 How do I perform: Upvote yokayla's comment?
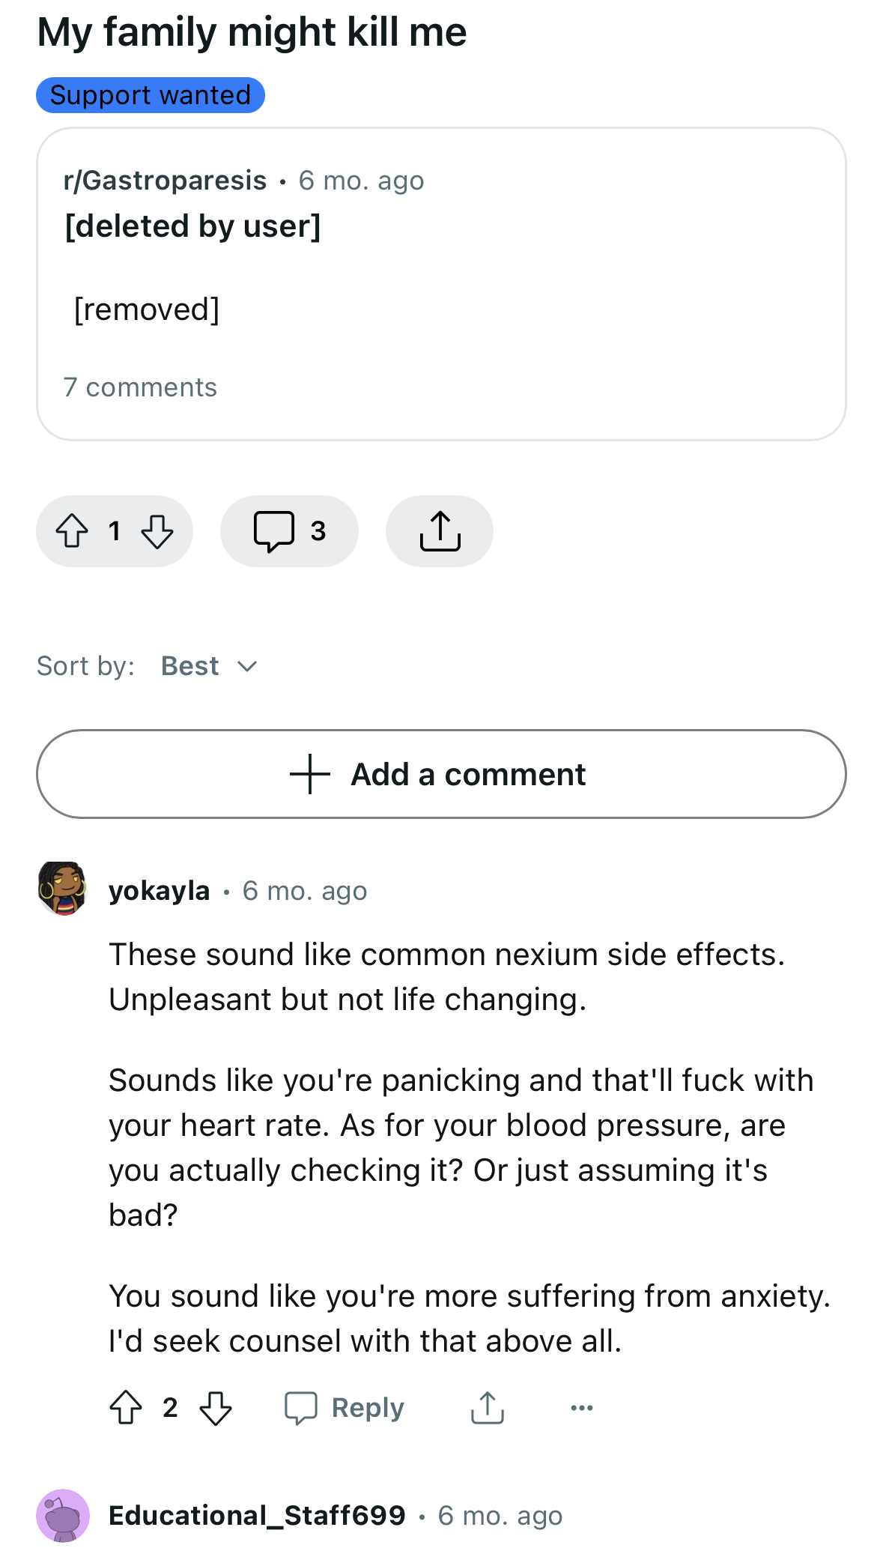pos(126,1407)
